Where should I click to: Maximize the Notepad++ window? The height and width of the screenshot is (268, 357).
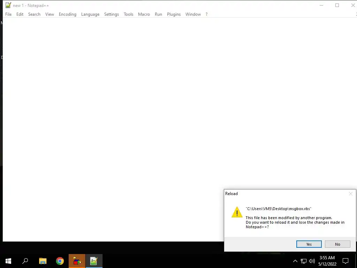click(x=337, y=5)
